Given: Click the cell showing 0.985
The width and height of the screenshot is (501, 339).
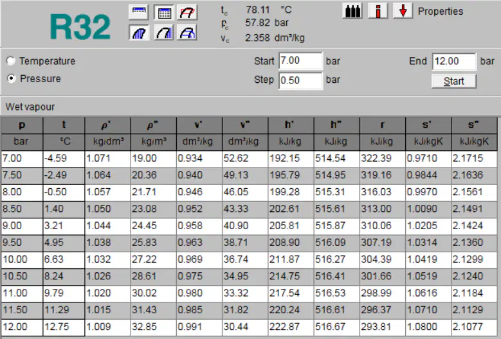Looking at the screenshot, I should click(199, 310).
